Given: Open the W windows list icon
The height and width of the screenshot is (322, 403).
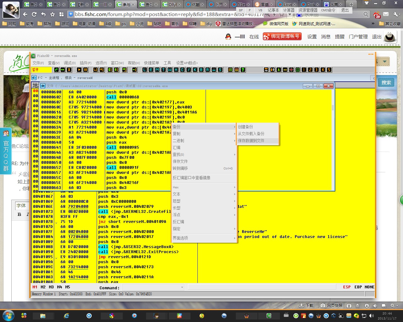Looking at the screenshot, I should click(170, 70).
